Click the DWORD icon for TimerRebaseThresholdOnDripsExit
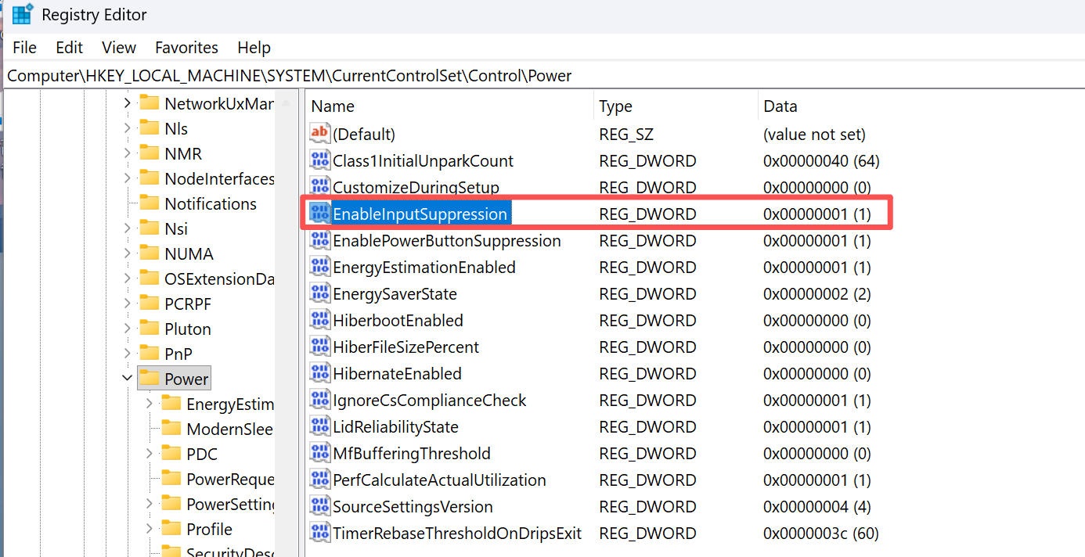This screenshot has height=557, width=1085. tap(319, 533)
